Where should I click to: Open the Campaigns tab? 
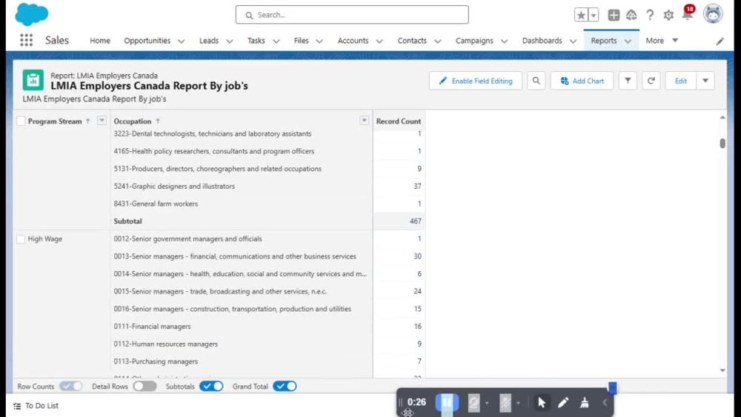click(x=474, y=41)
